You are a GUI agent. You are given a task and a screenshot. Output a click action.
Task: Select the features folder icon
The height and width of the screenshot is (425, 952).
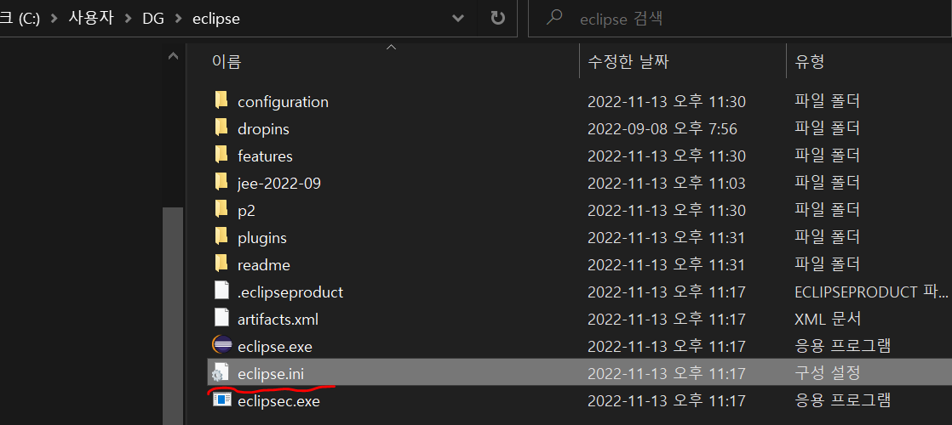click(x=221, y=156)
